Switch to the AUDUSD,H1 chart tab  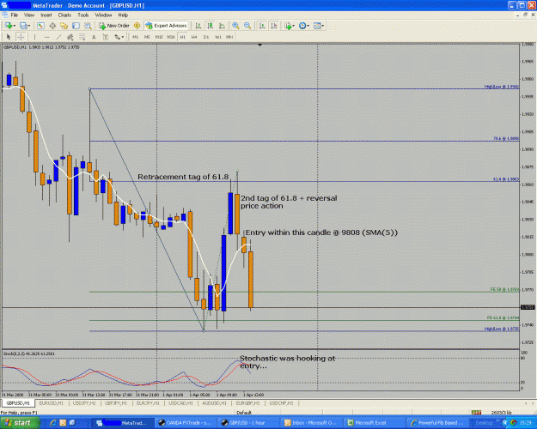pos(214,403)
